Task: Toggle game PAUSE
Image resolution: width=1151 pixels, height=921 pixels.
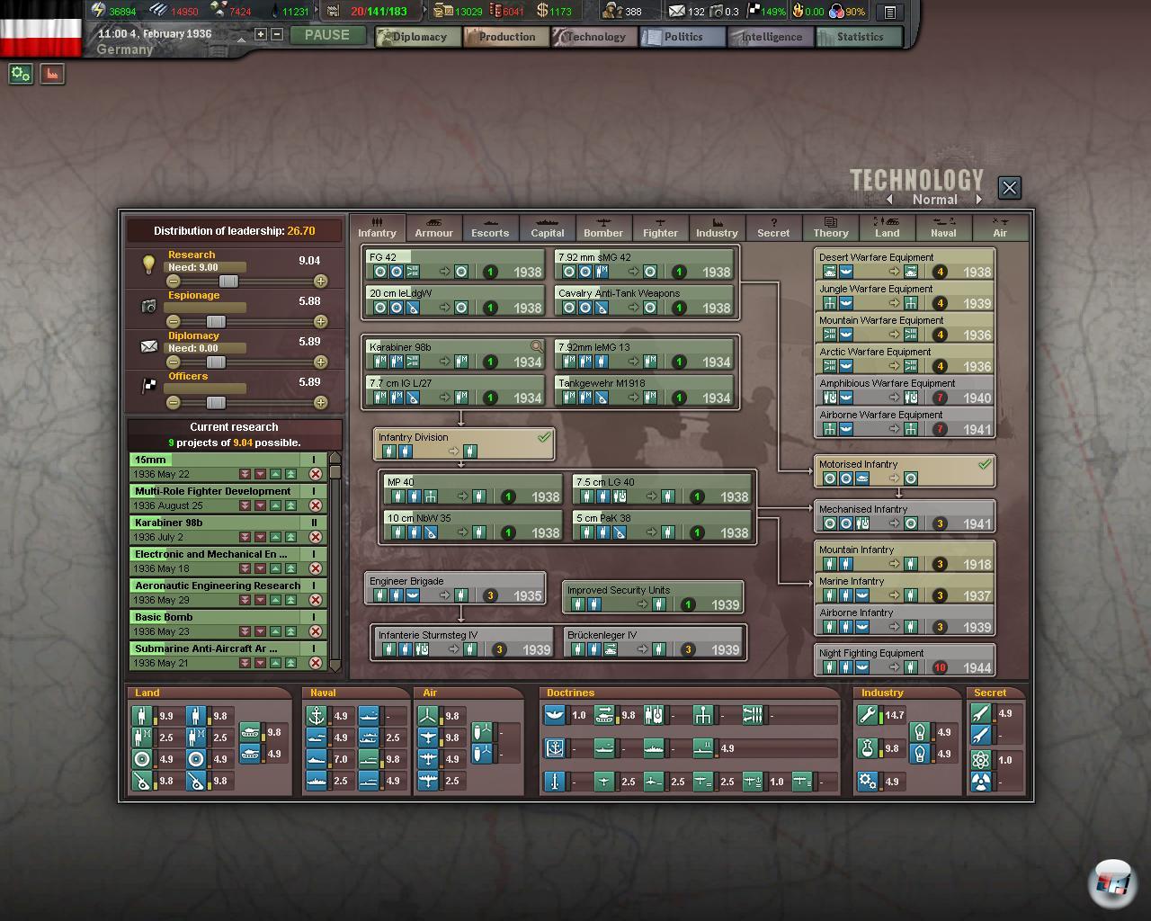Action: coord(327,35)
